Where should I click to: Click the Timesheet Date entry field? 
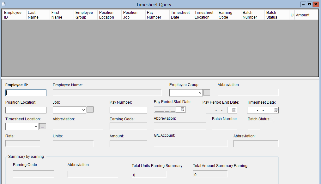(258, 110)
